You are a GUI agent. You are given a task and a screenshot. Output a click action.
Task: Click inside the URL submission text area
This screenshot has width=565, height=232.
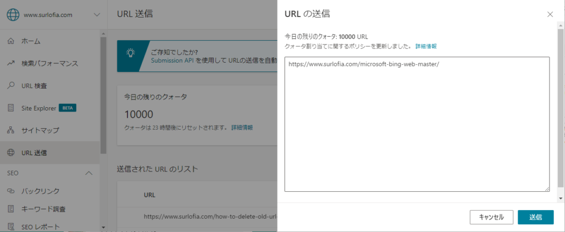(417, 124)
